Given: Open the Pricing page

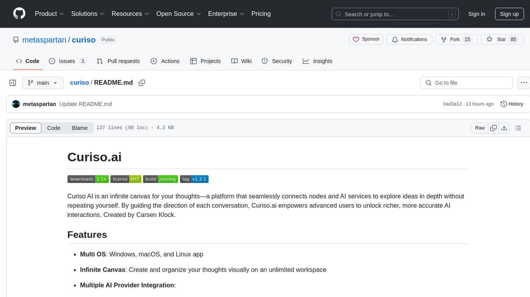Looking at the screenshot, I should point(261,14).
